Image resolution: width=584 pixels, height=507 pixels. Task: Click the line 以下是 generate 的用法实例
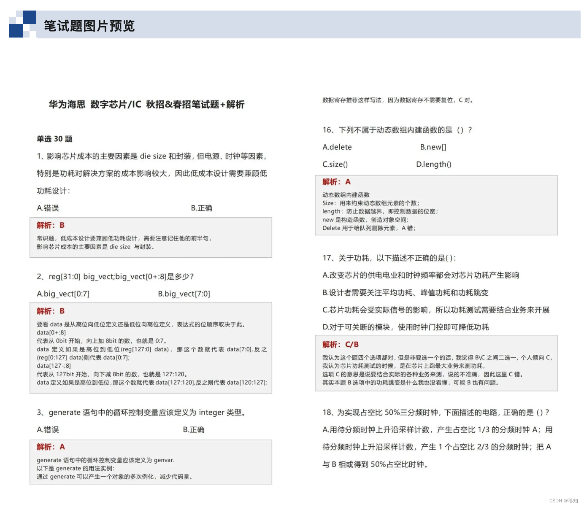point(76,469)
